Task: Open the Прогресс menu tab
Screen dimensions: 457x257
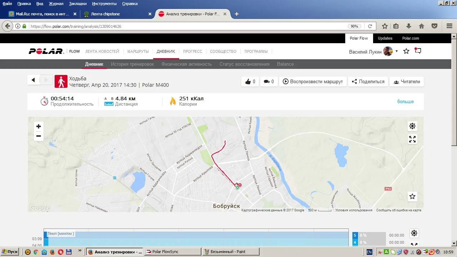Action: tap(192, 51)
